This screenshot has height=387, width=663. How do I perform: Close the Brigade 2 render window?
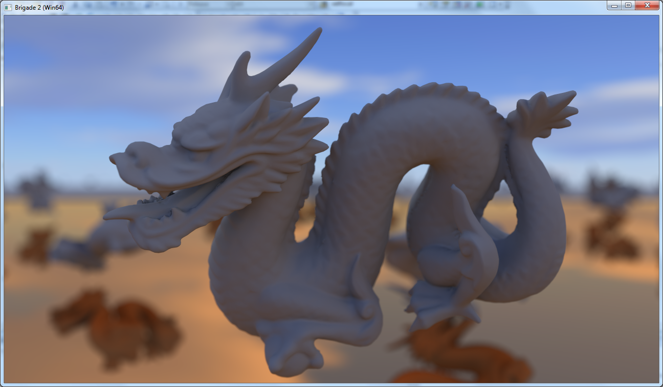(x=646, y=5)
